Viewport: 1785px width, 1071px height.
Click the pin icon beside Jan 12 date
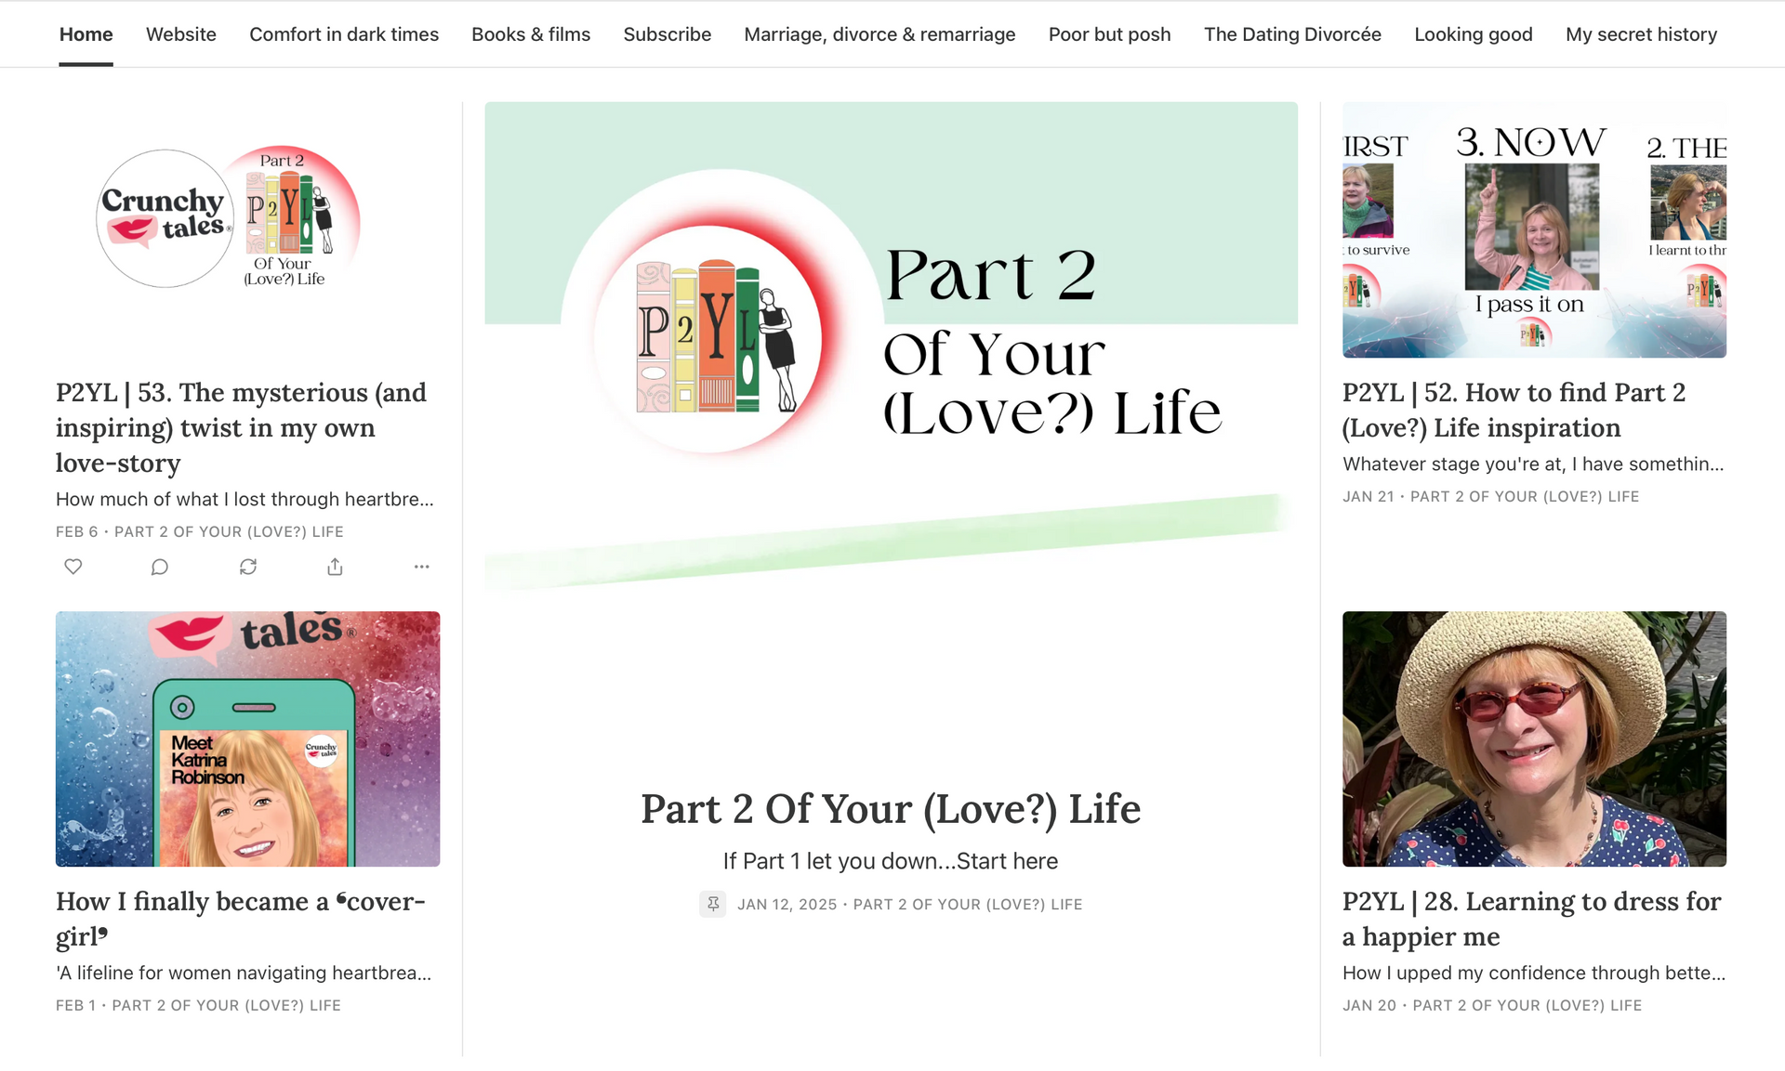713,904
